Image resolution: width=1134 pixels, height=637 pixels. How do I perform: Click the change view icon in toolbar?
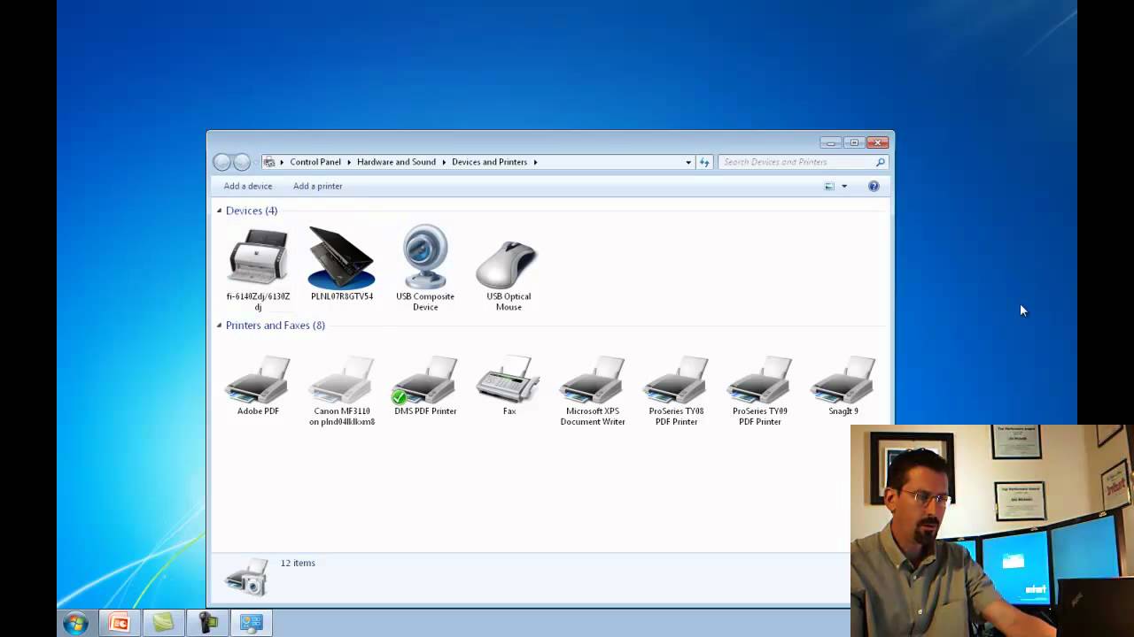click(x=829, y=186)
